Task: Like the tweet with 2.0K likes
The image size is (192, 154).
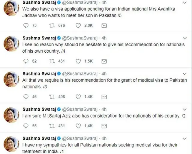Action: click(78, 26)
